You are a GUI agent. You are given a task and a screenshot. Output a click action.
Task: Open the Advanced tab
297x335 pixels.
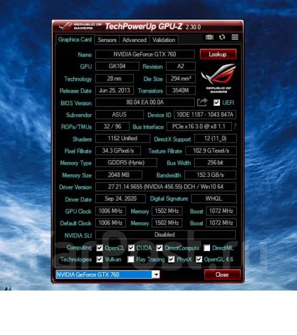(134, 40)
